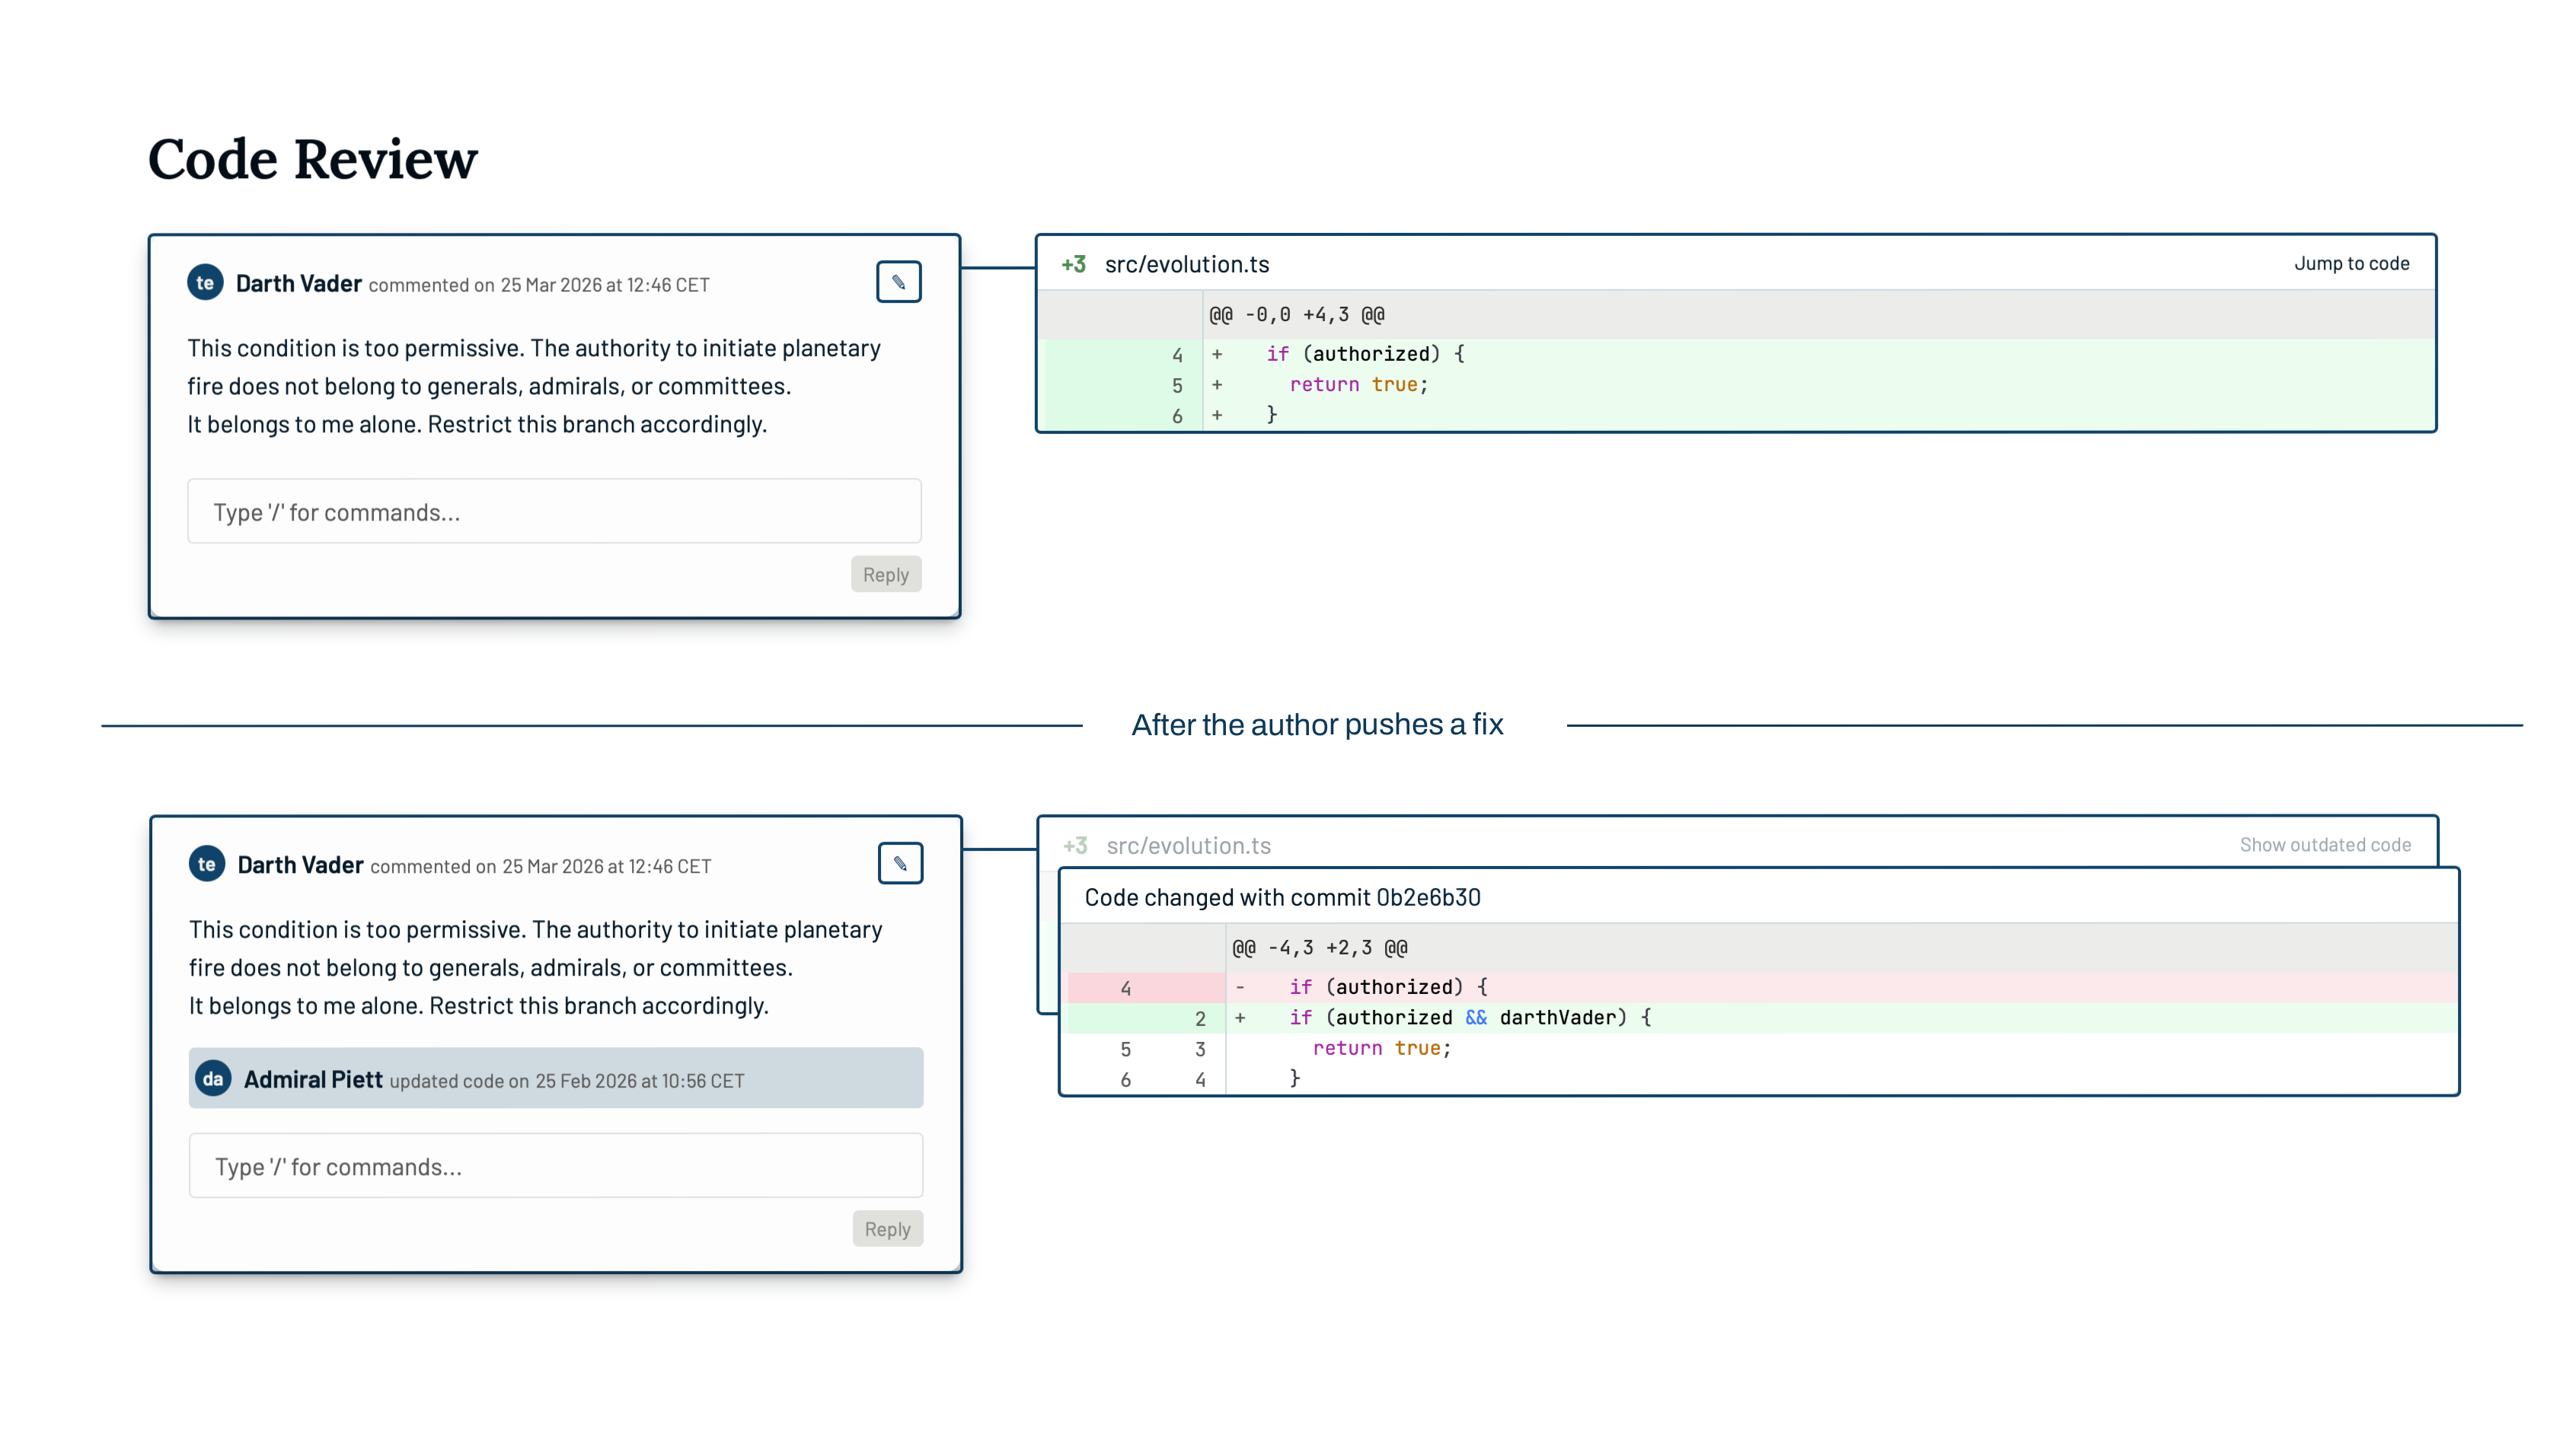Expand the hunk header @@ -4,3 +2,3 @@

(x=1321, y=948)
